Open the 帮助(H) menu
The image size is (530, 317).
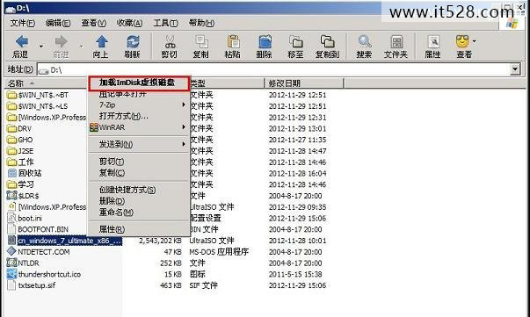point(201,23)
